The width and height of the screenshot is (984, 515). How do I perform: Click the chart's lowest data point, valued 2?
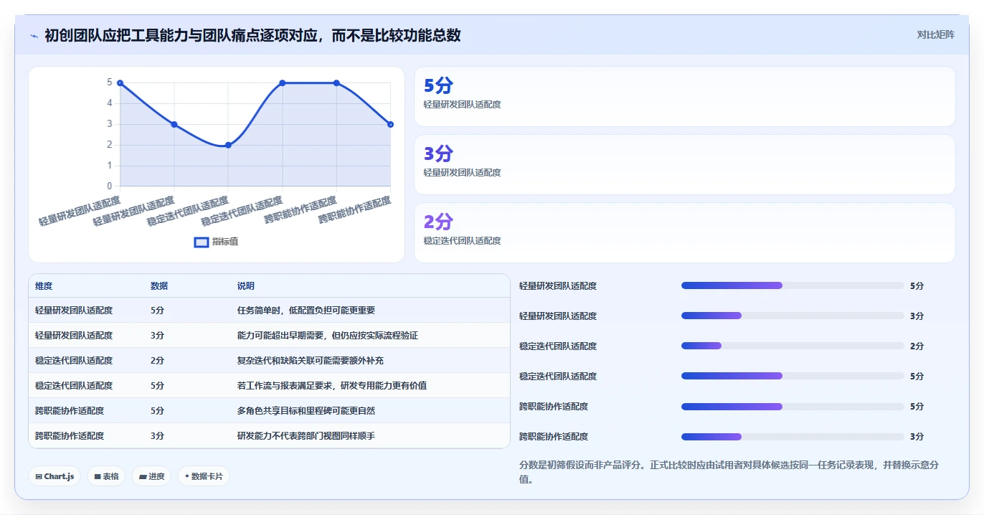[228, 145]
